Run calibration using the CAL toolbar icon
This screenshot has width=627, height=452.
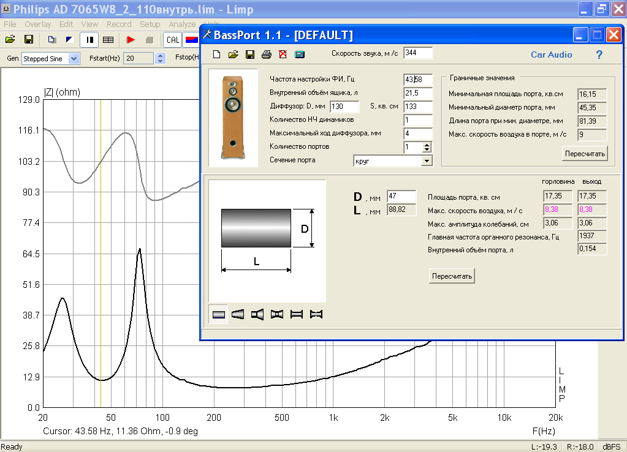coord(172,39)
